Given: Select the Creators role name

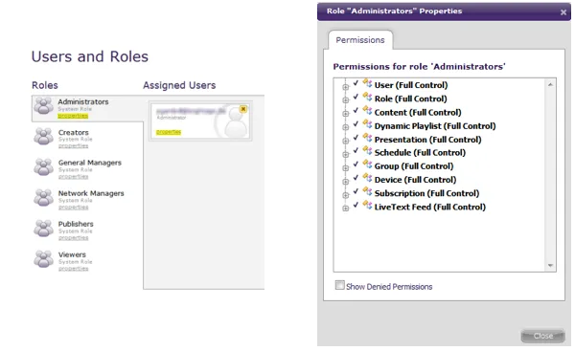Looking at the screenshot, I should (74, 133).
